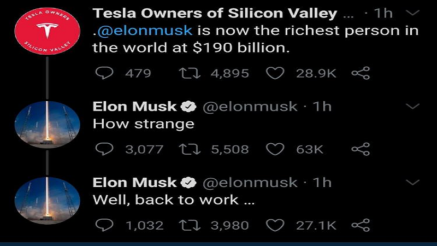
Task: Reply to the "Well, back to work" tweet
Action: click(103, 225)
